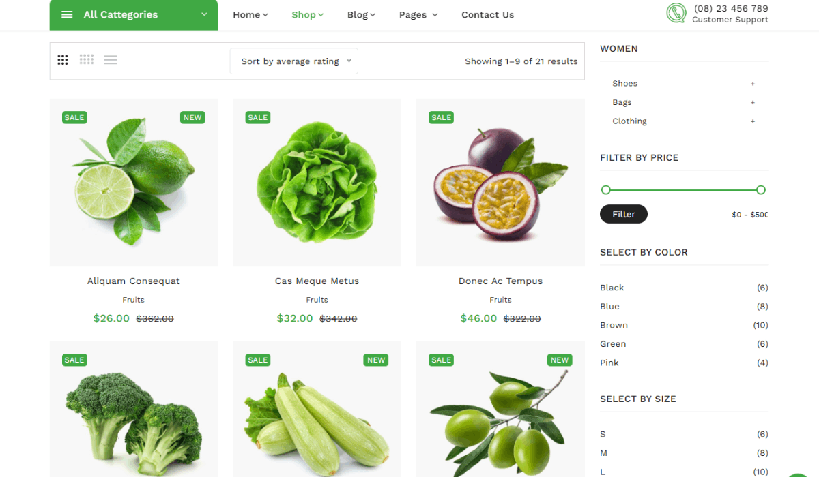Open the Shop menu

point(307,14)
